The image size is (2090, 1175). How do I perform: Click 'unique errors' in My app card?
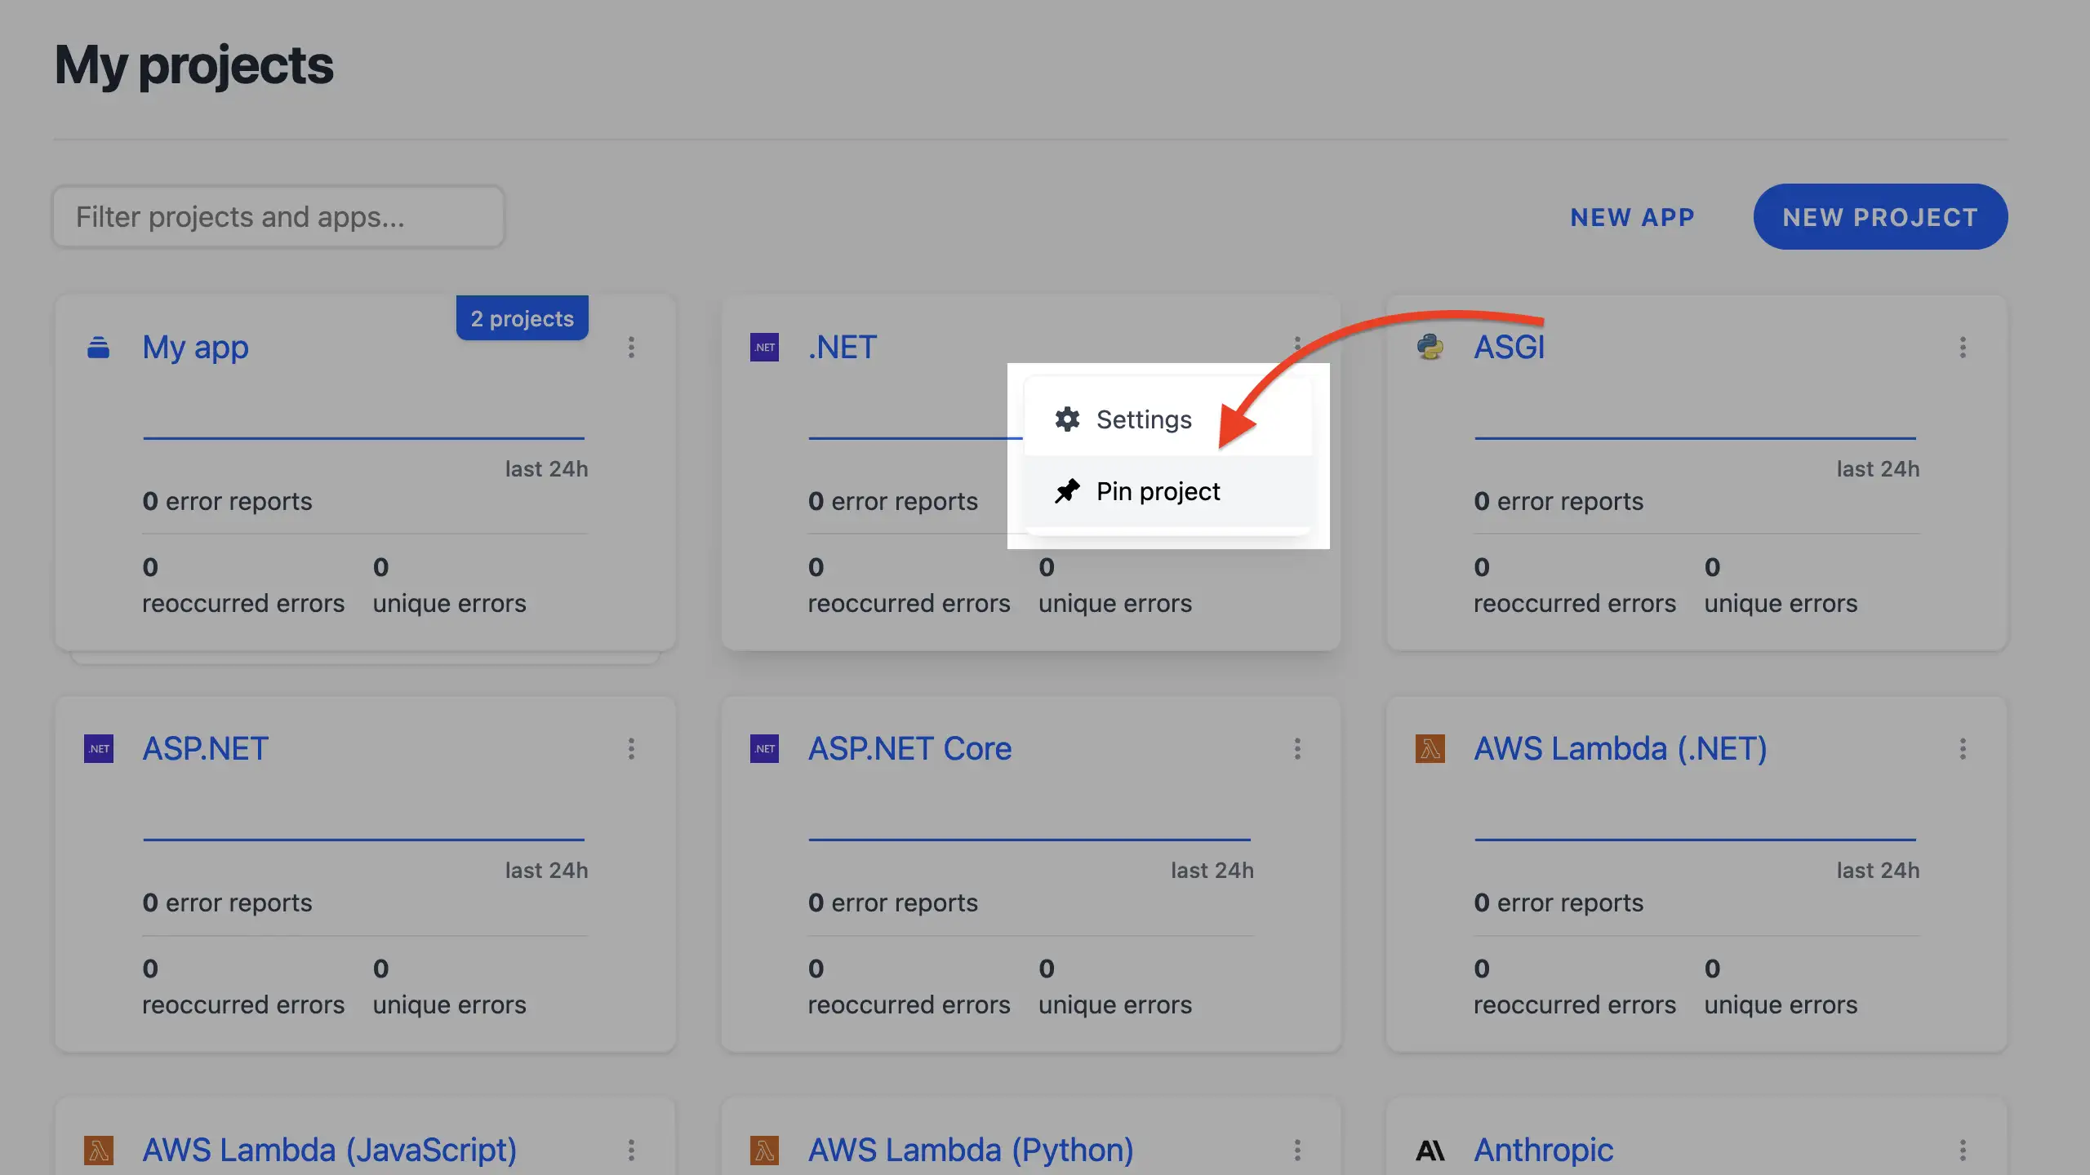point(449,604)
